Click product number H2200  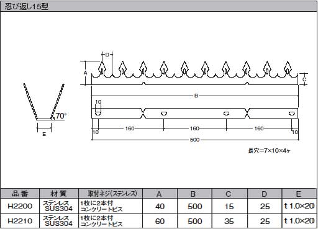pyautogui.click(x=20, y=206)
